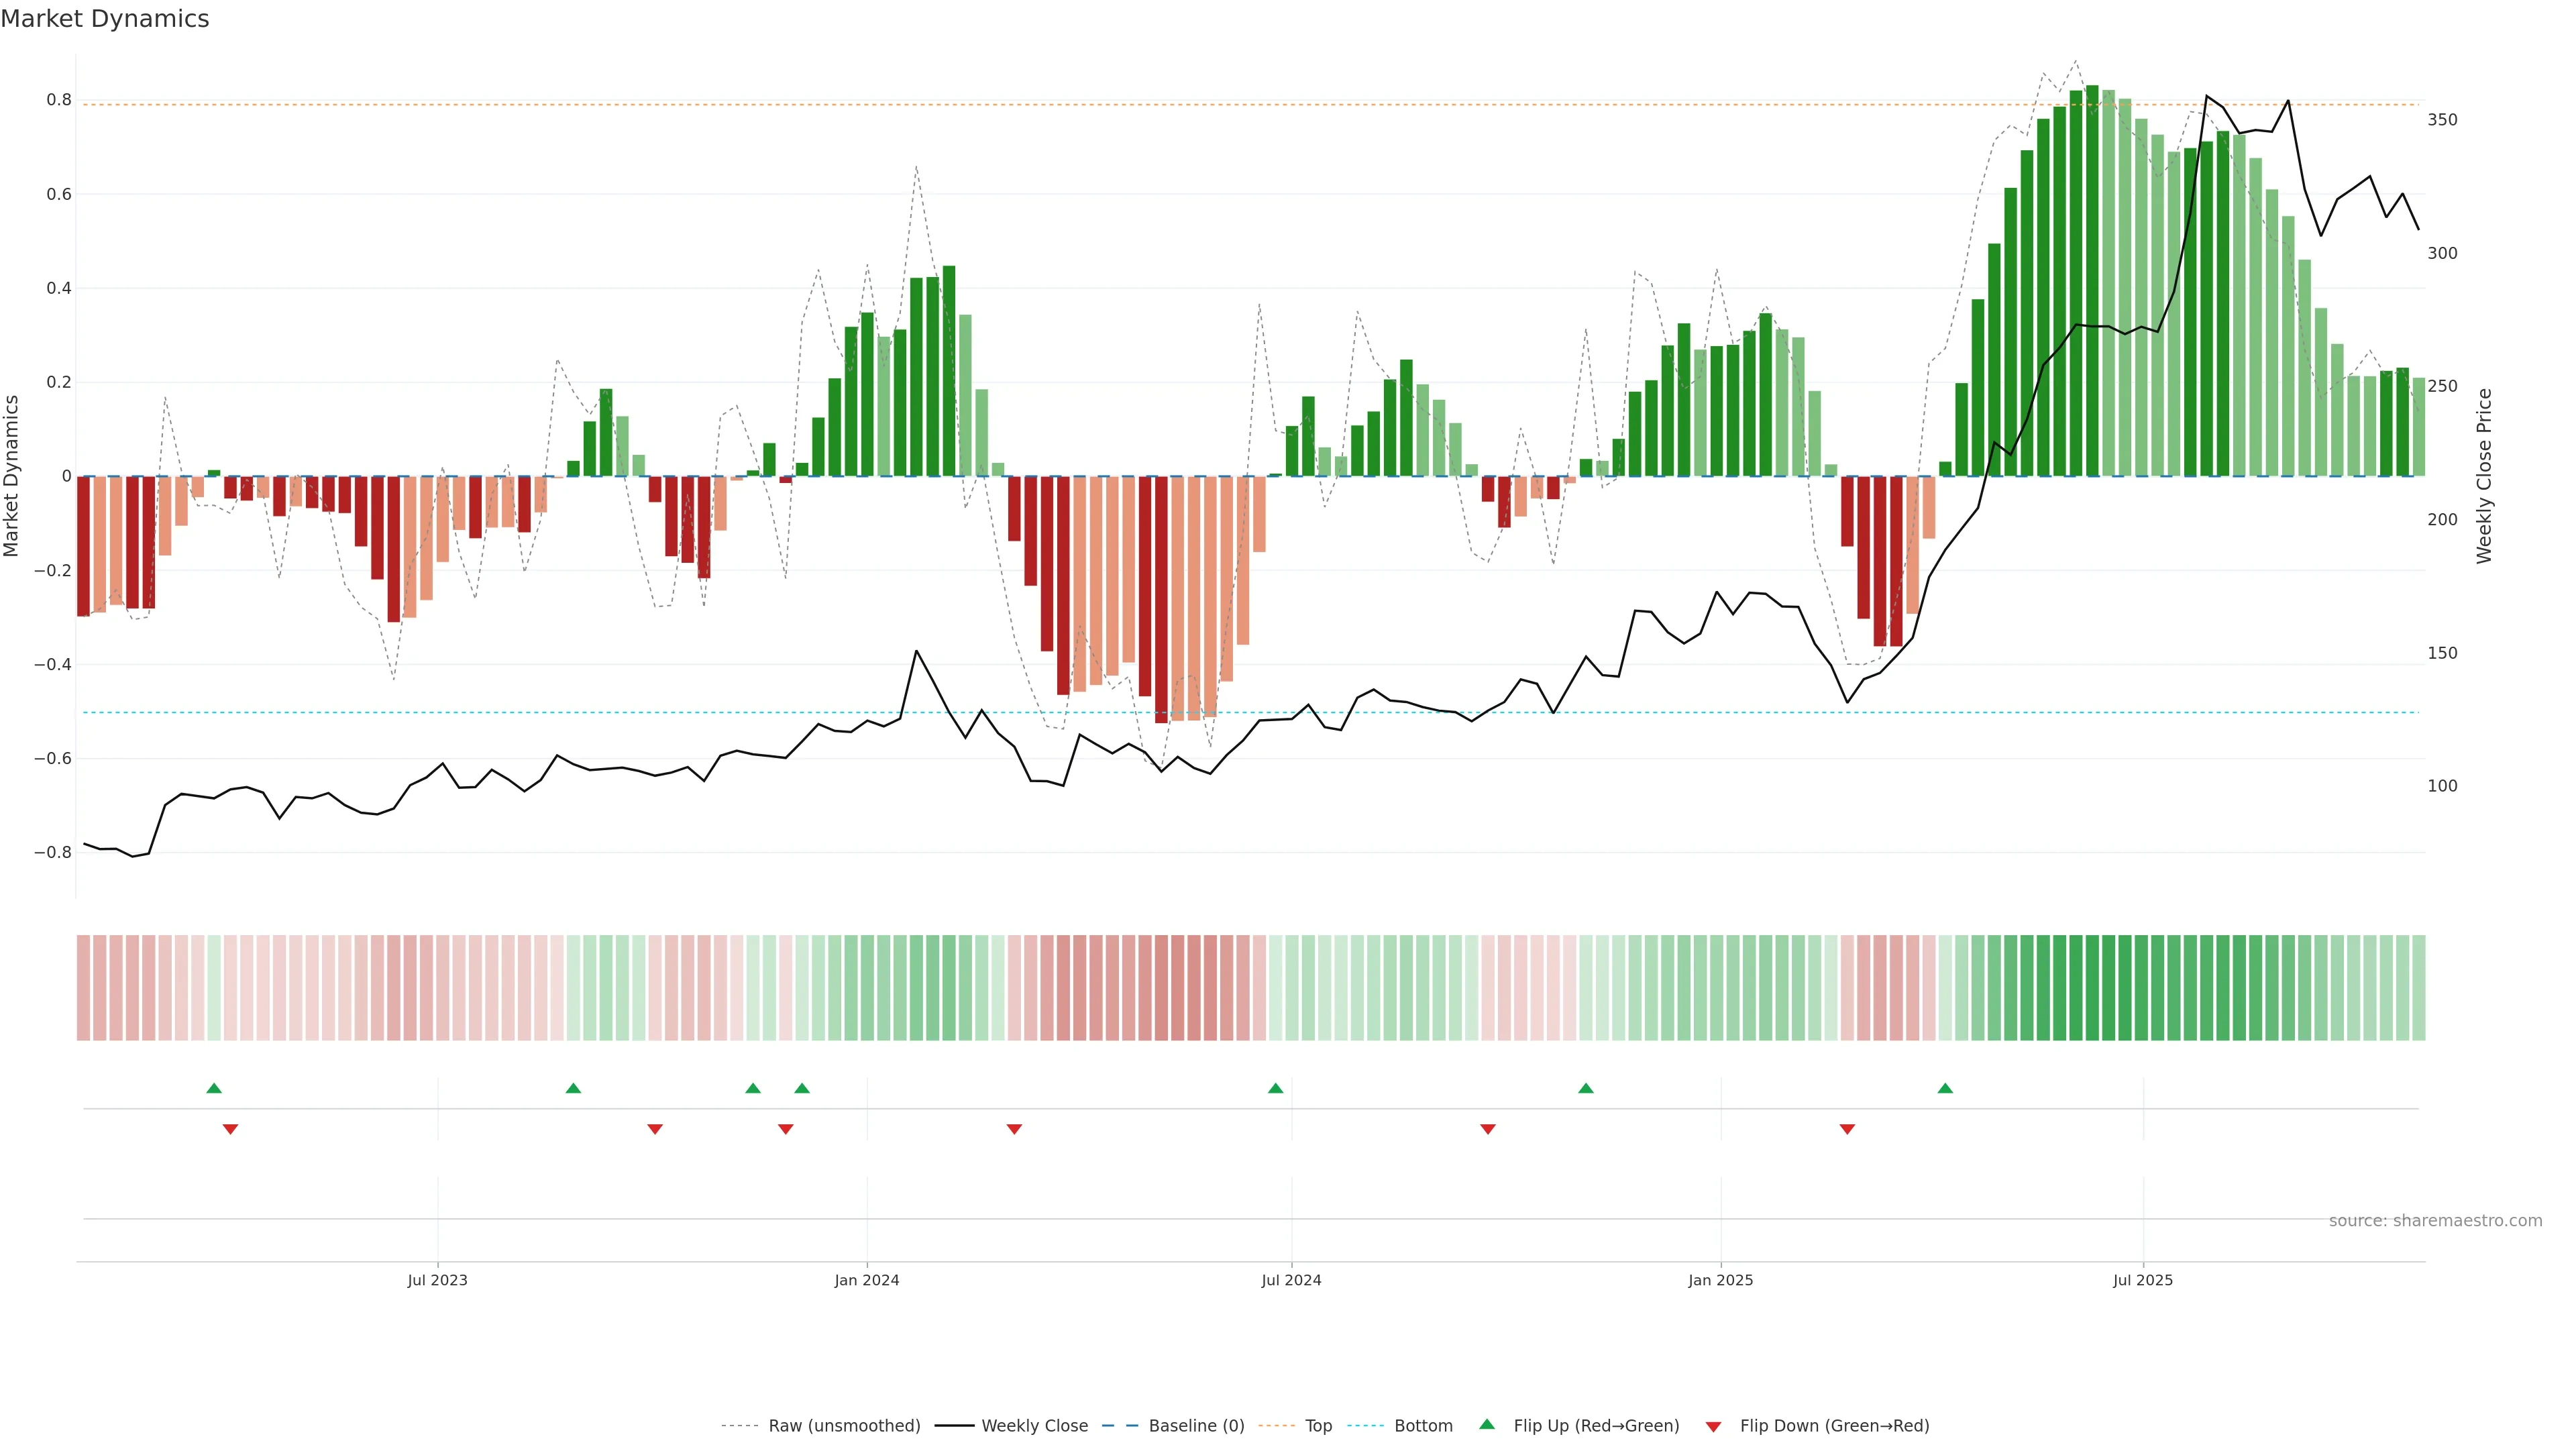Click the red triangle icon in the legend

(x=1713, y=1426)
